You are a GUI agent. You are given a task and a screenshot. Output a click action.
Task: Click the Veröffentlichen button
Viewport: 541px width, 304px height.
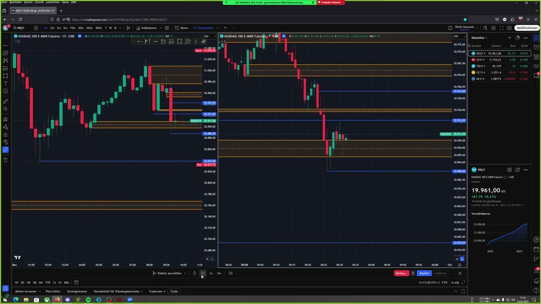(x=527, y=28)
